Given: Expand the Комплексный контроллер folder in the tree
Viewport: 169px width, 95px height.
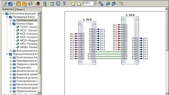Looking at the screenshot, I should point(11,20).
